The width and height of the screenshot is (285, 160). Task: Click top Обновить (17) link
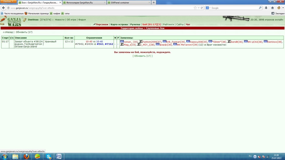tap(24, 32)
